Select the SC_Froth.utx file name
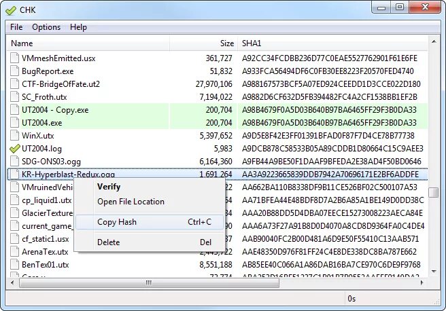 coord(44,97)
